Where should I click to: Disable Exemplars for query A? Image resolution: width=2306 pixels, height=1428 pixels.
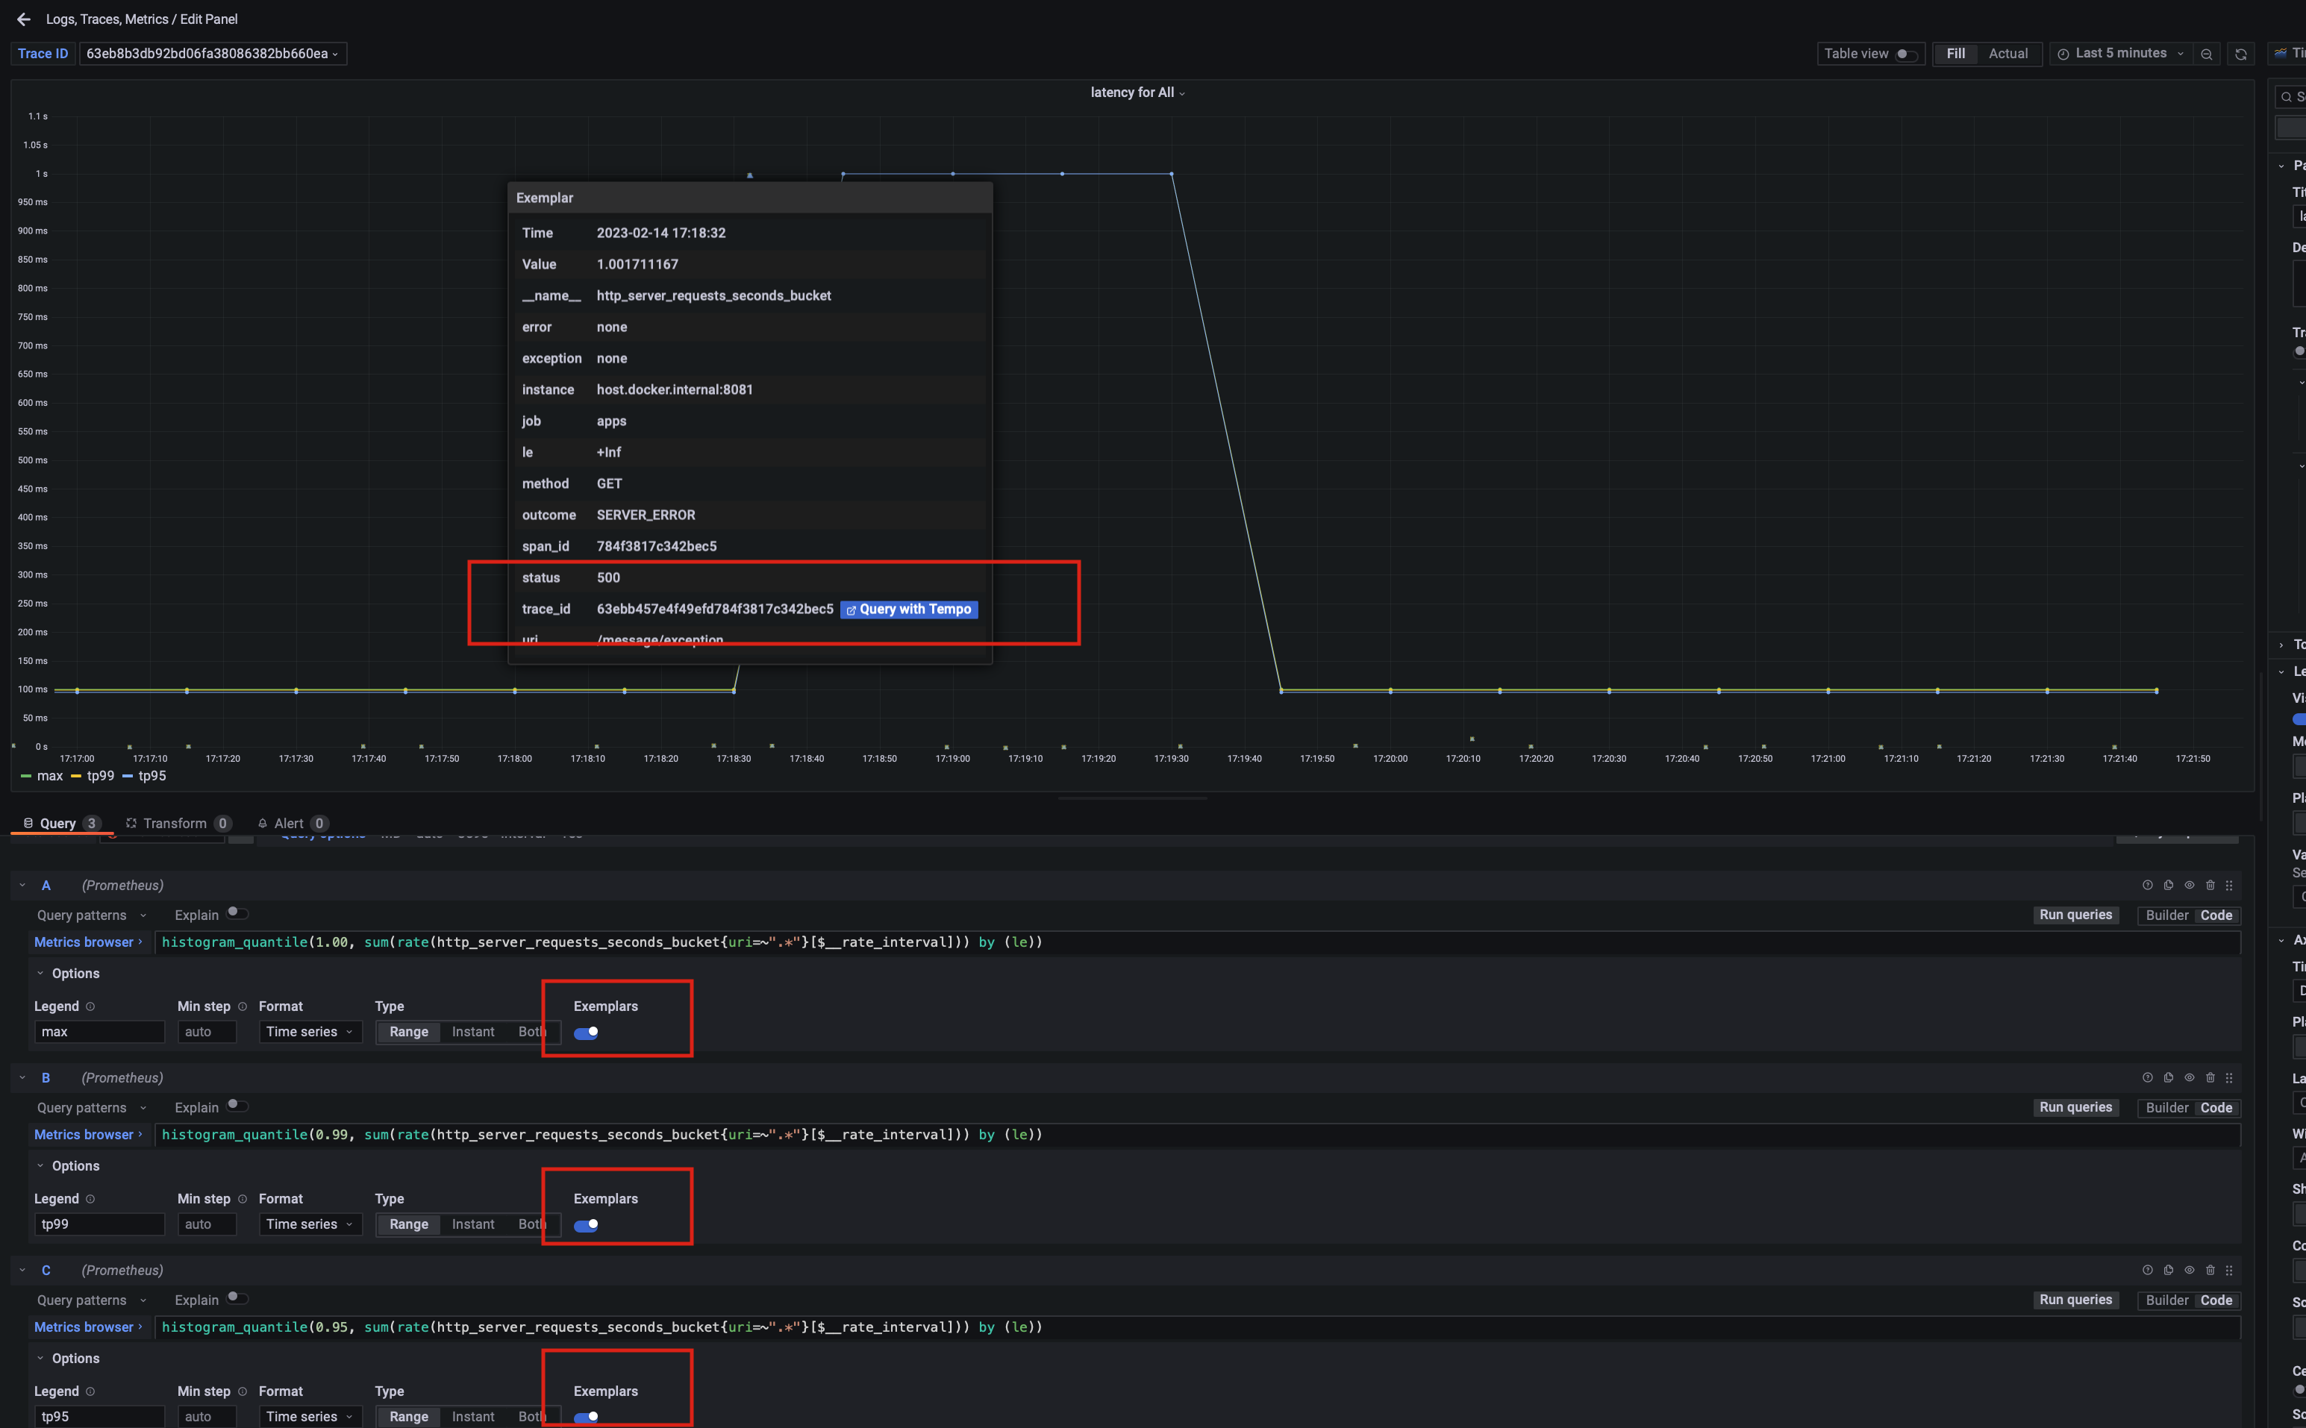tap(586, 1033)
